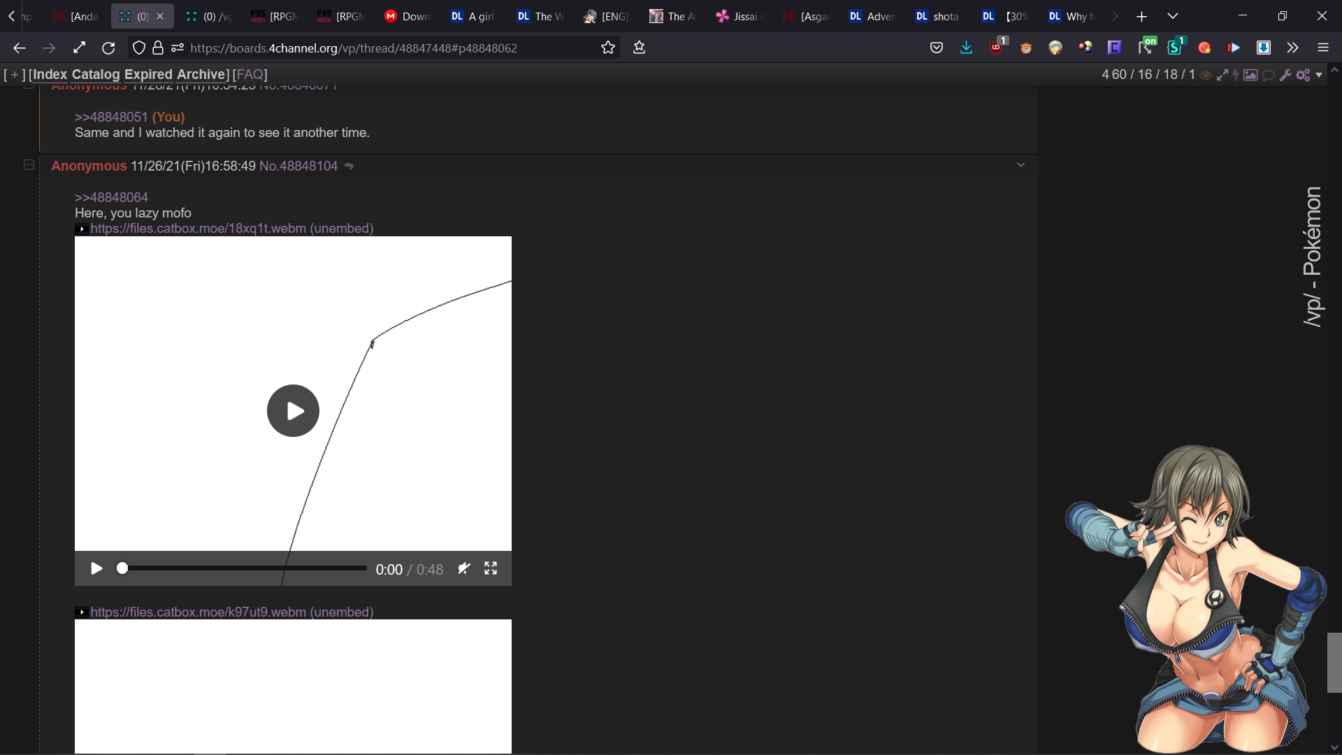Mute toggle on the webm video player

463,568
